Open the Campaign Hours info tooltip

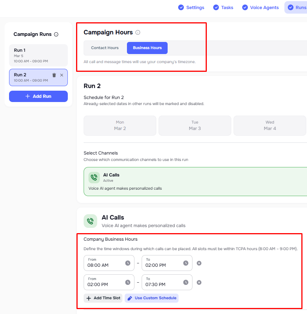coord(138,33)
